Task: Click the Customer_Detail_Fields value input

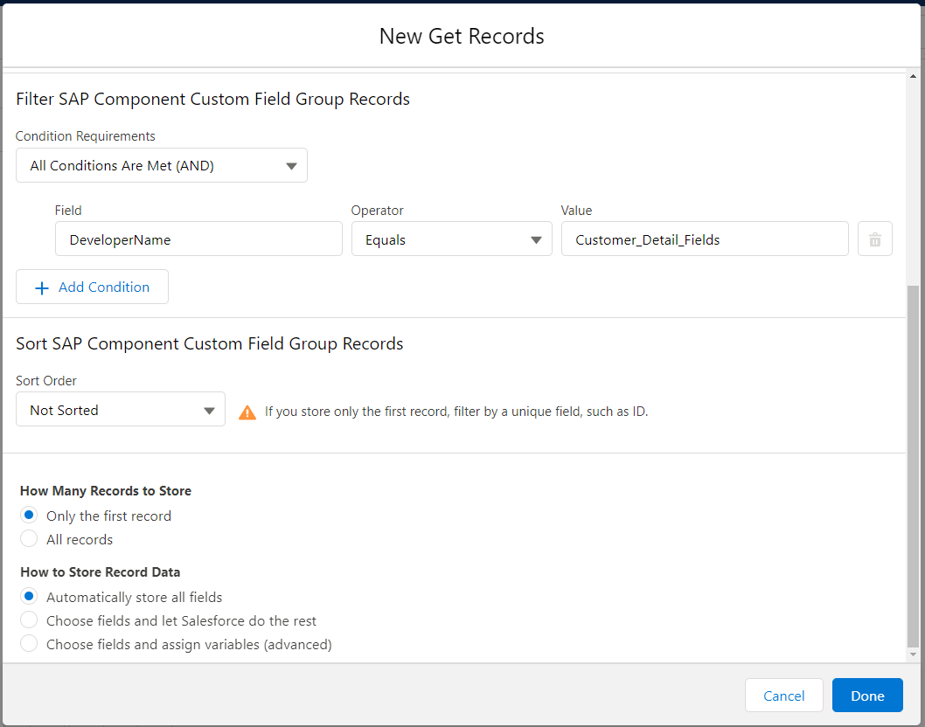Action: click(x=705, y=239)
